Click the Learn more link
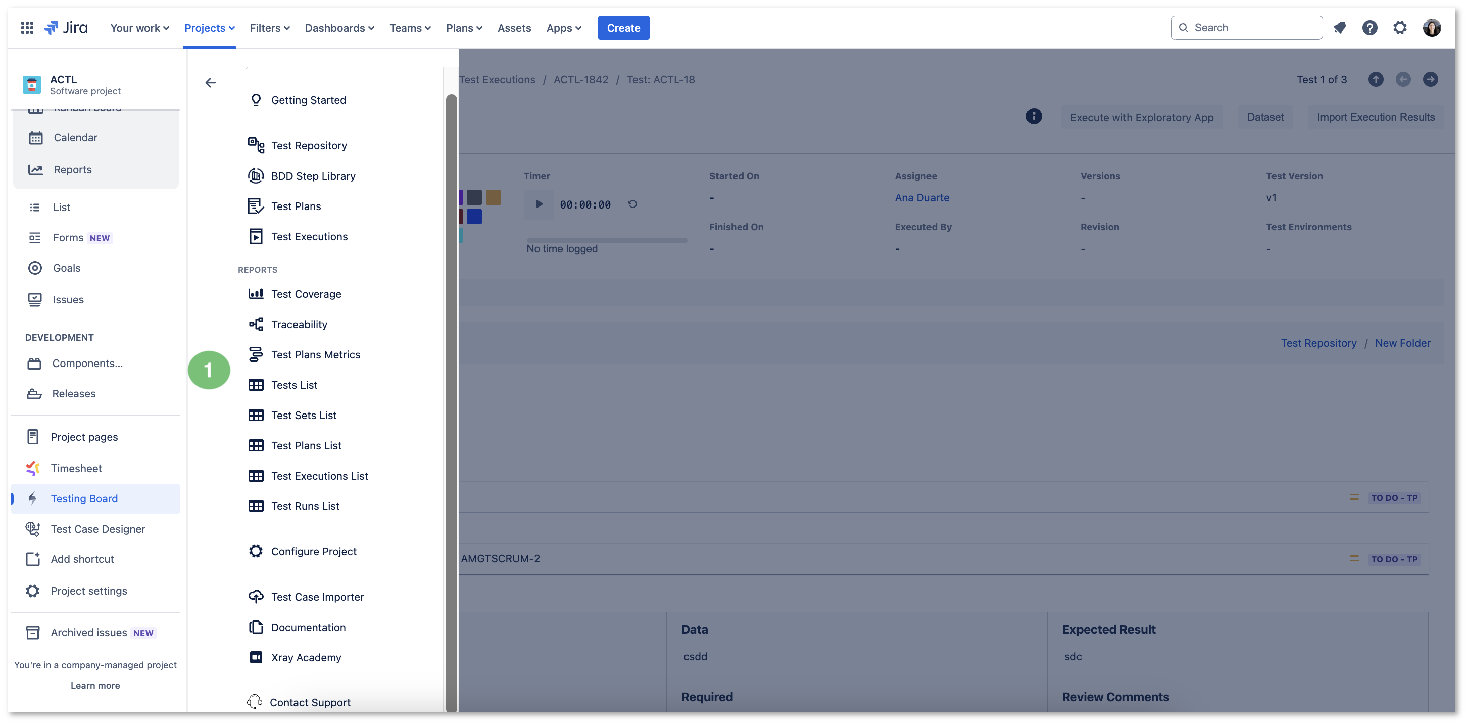1468x725 pixels. click(95, 685)
